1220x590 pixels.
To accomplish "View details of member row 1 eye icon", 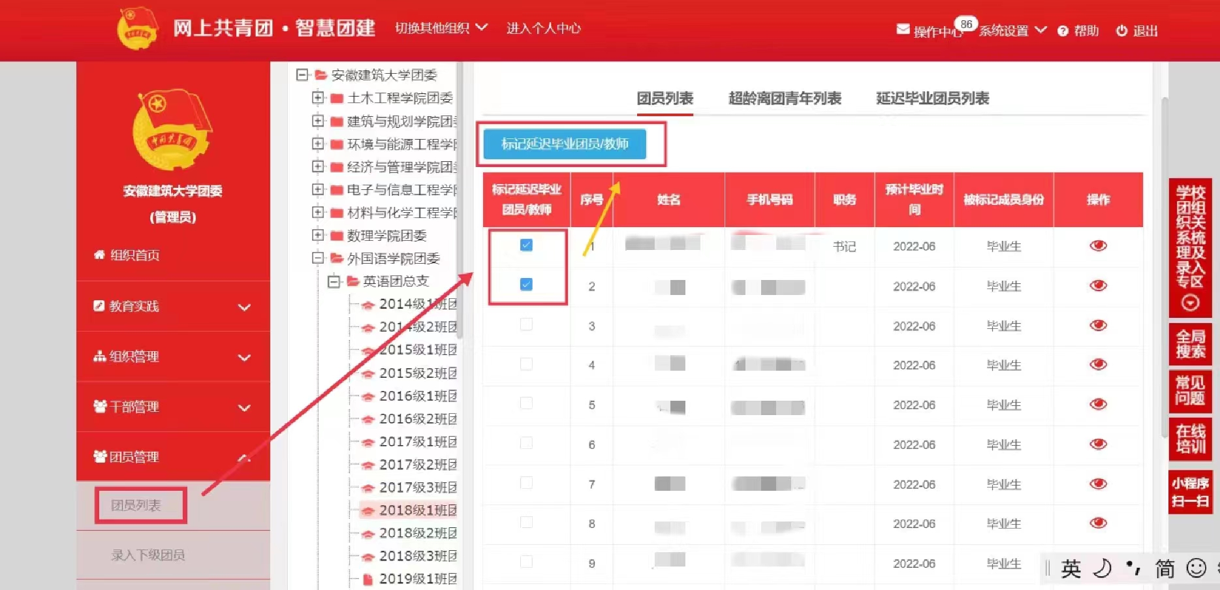I will pos(1099,245).
